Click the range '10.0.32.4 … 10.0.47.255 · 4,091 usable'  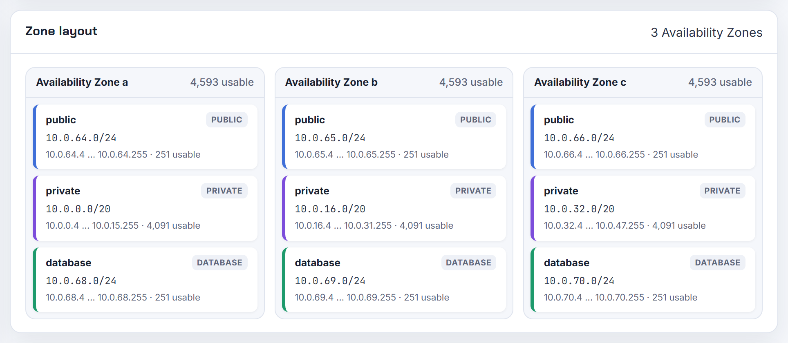[625, 226]
